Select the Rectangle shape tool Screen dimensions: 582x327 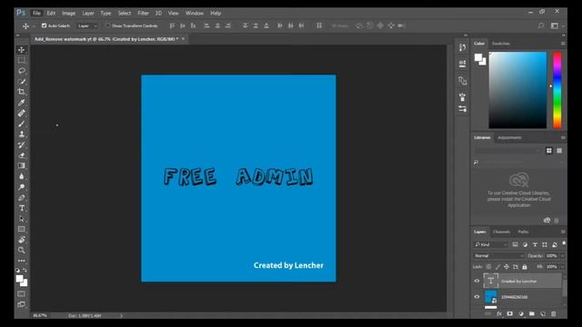pos(22,229)
